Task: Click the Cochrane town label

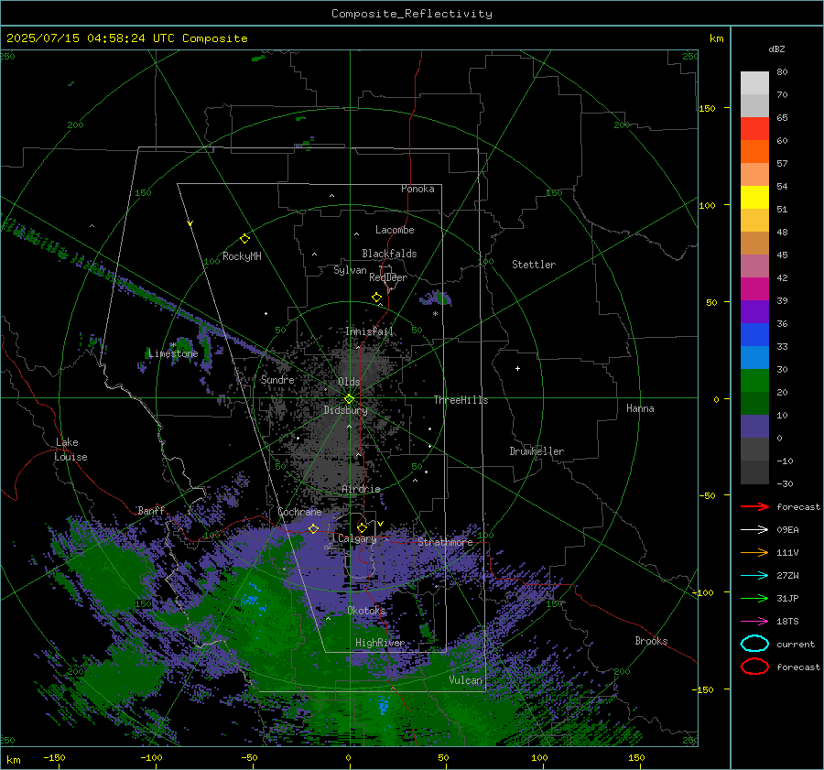Action: pyautogui.click(x=299, y=512)
